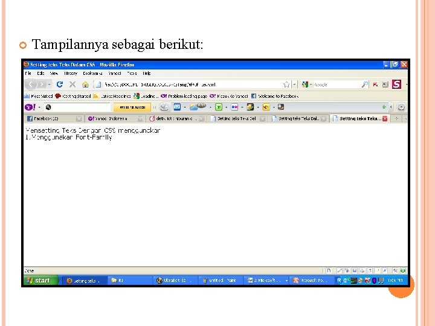
Task: Open the History menu
Action: [x=71, y=74]
